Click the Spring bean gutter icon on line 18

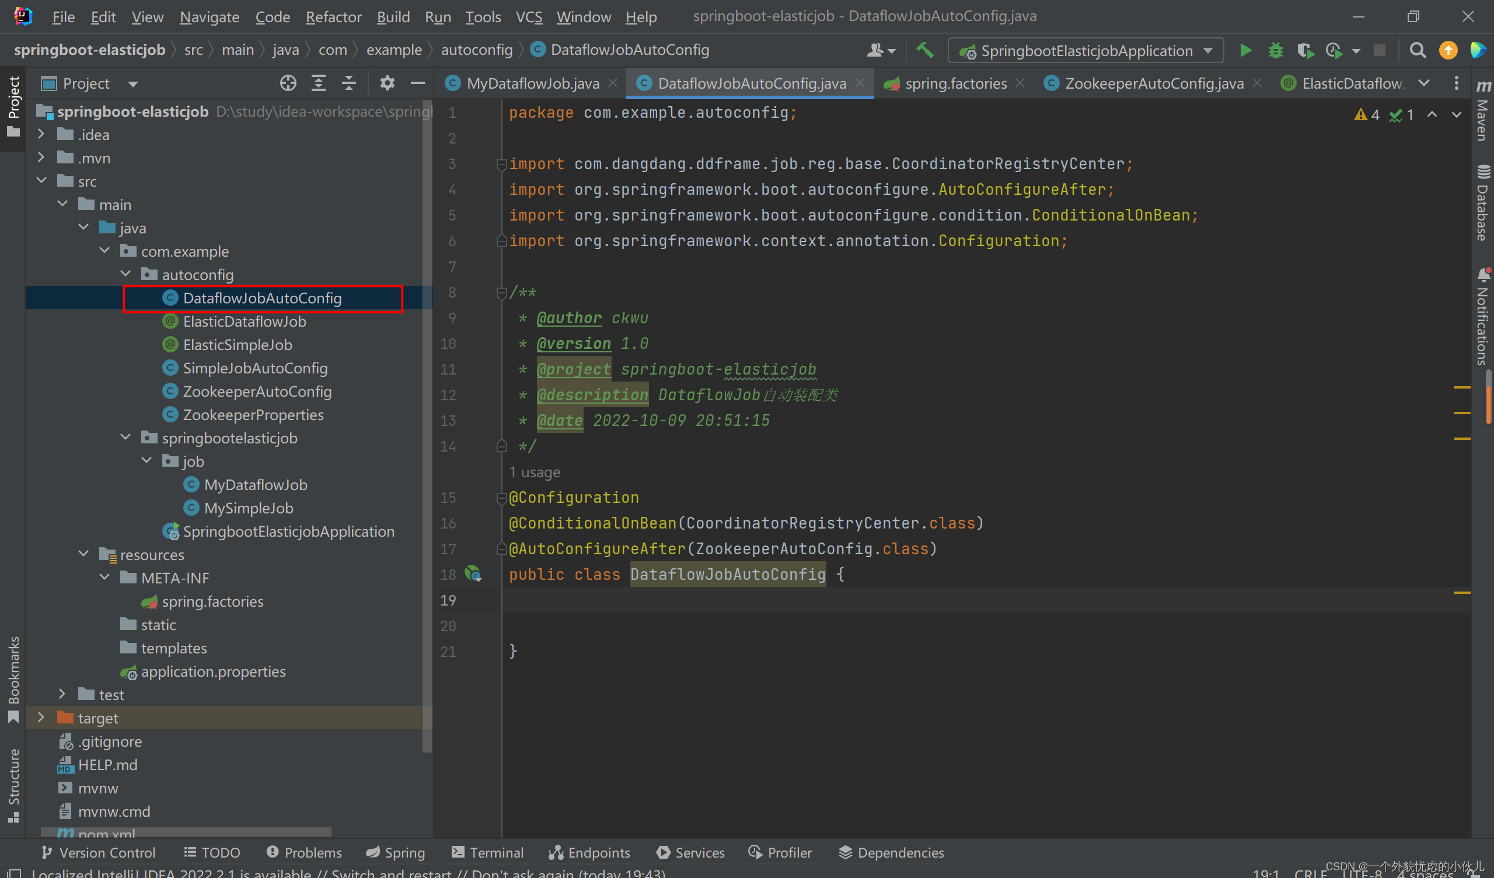coord(473,574)
